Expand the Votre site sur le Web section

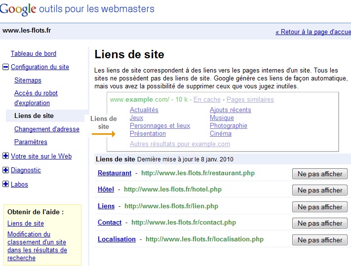pyautogui.click(x=5, y=156)
